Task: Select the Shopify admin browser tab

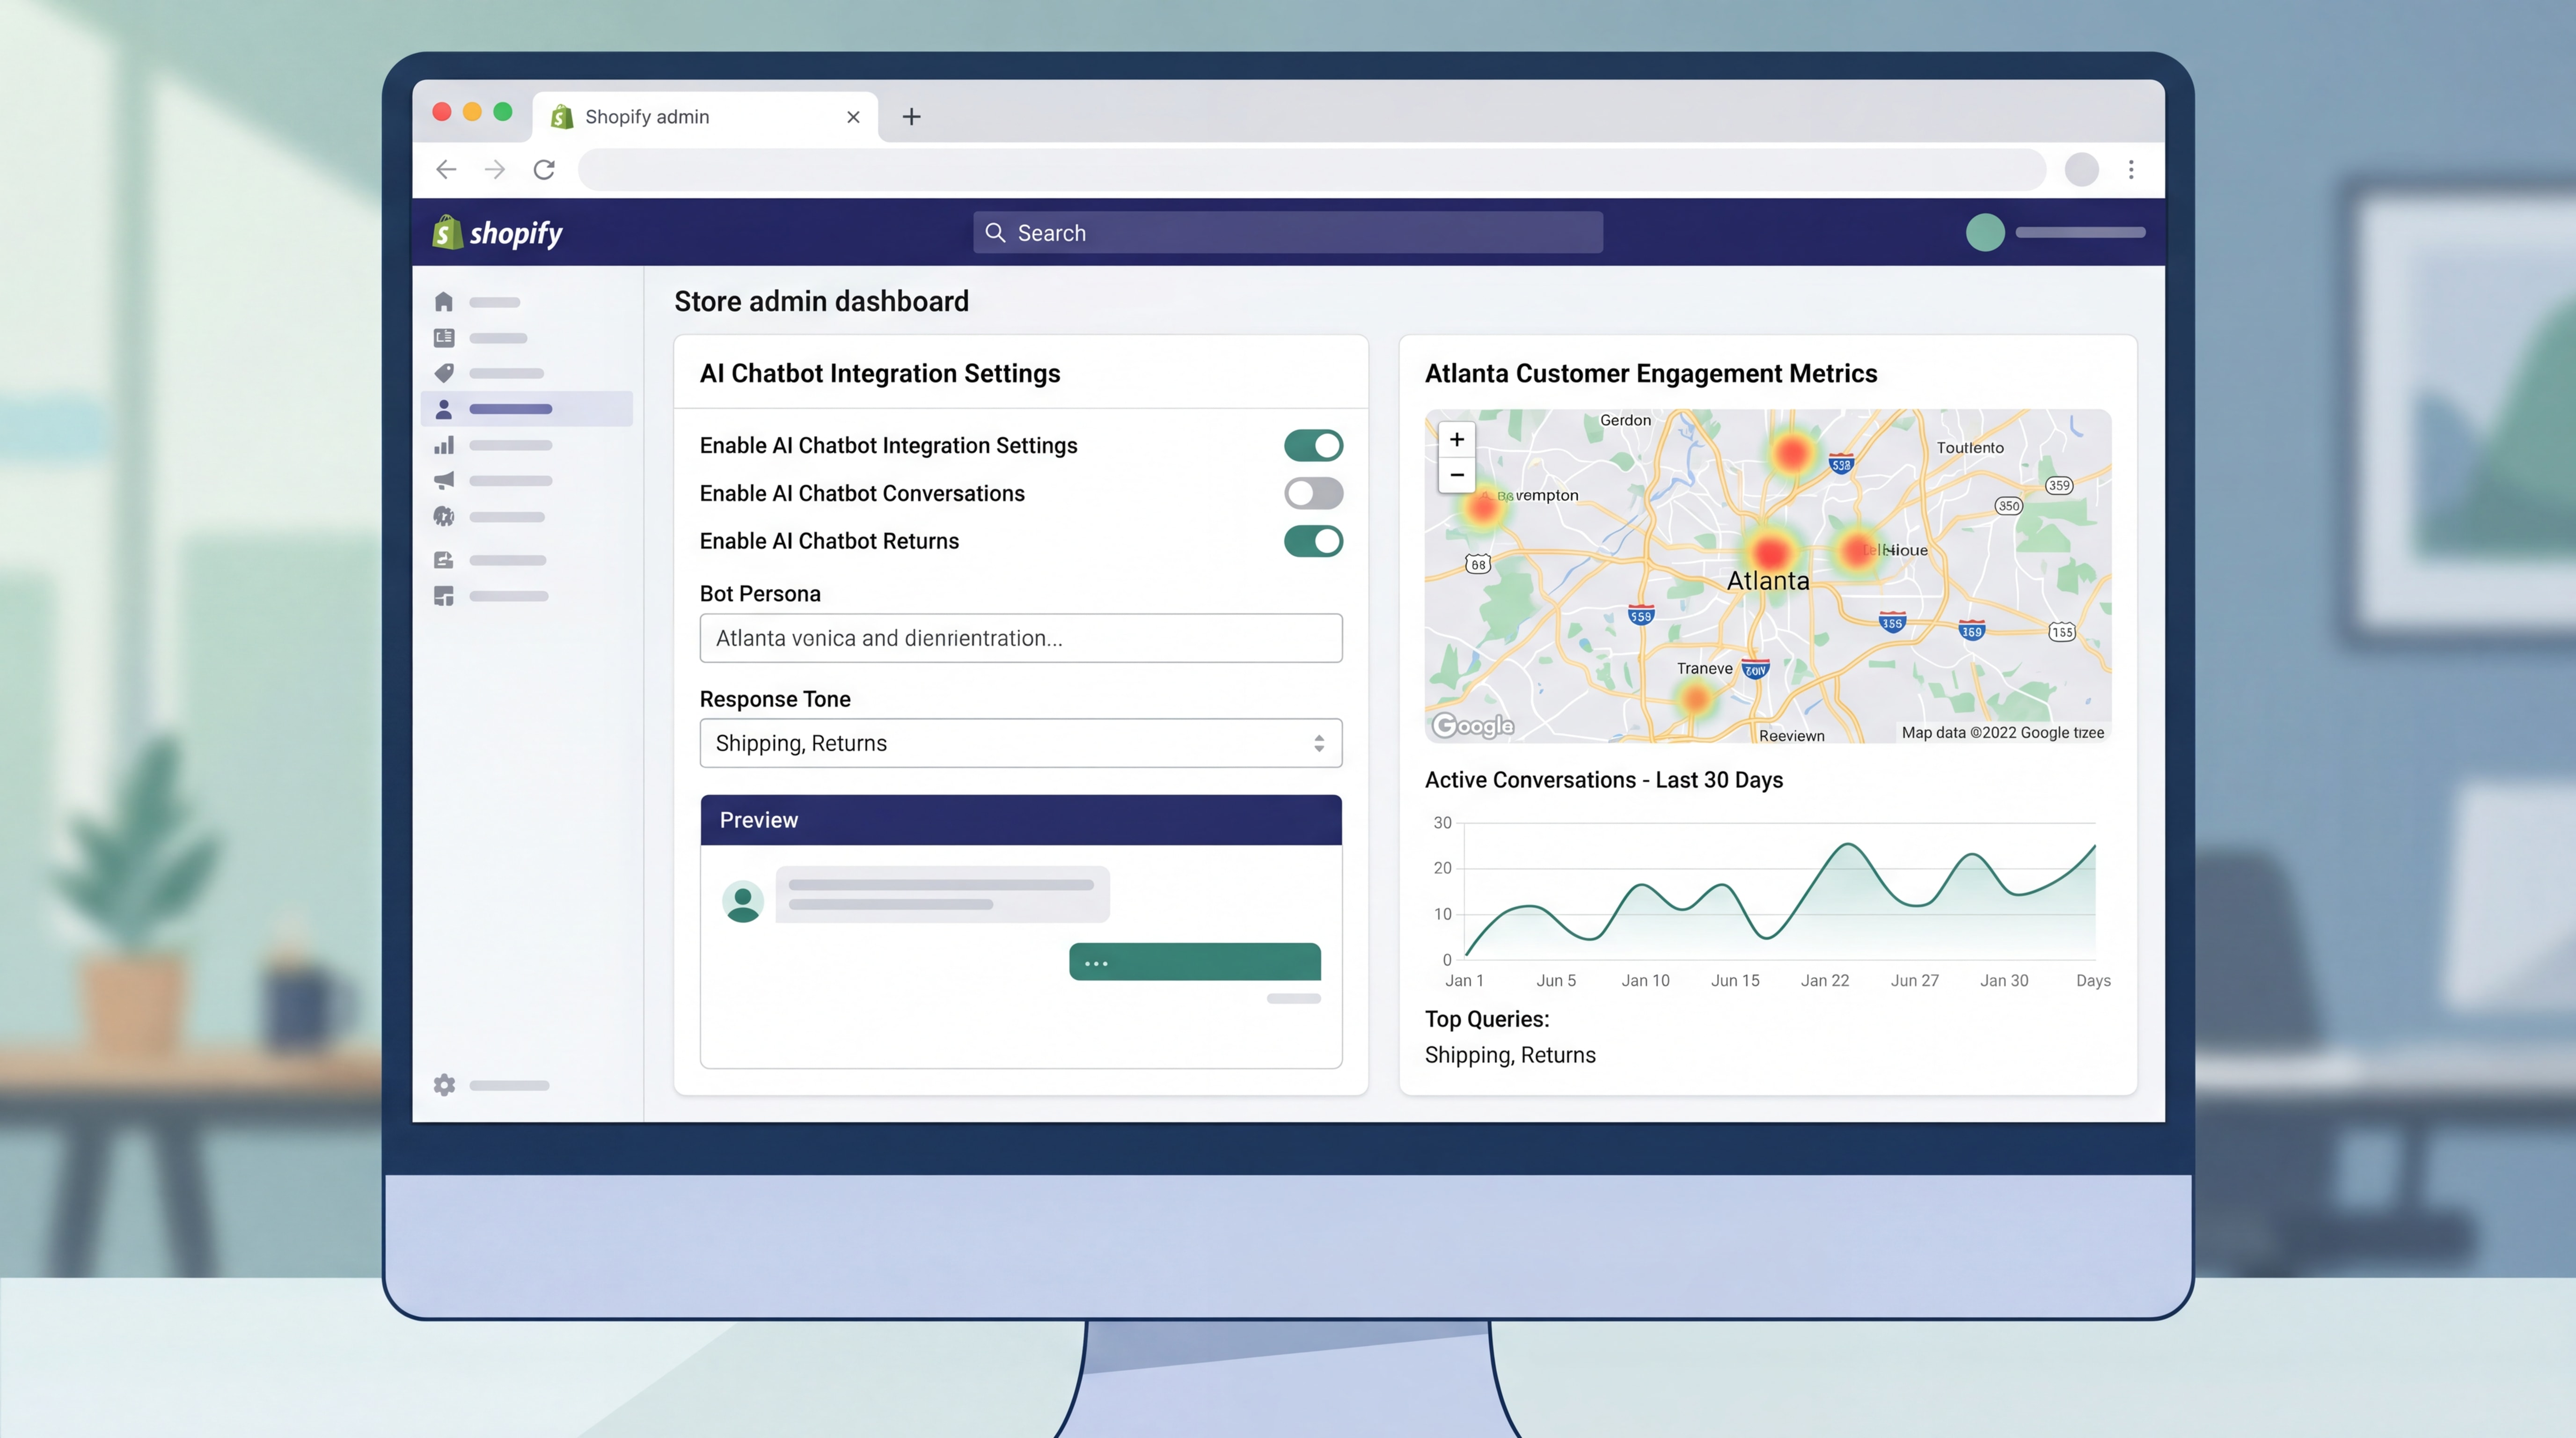Action: (705, 117)
